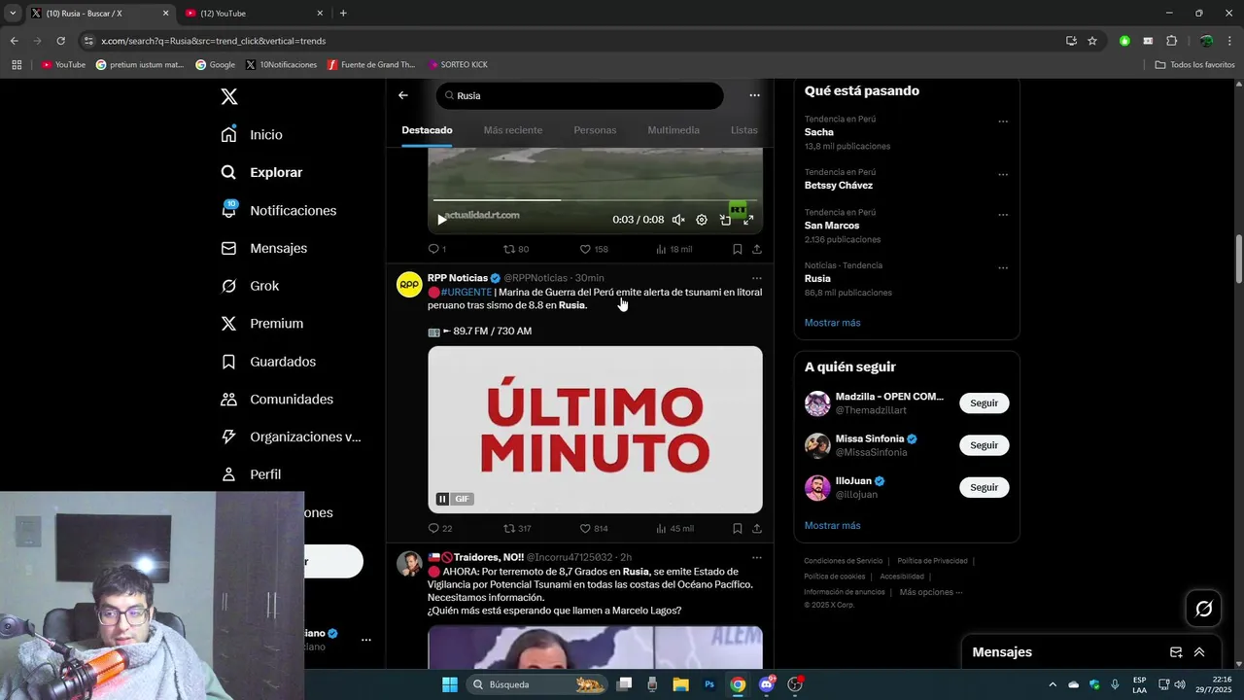Bookmark the RPP Noticias post
1244x700 pixels.
tap(737, 529)
